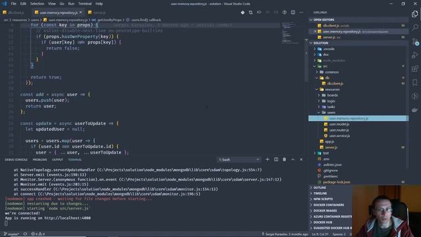
Task: Expand the DOCKER CONTAINERS section
Action: tap(329, 205)
